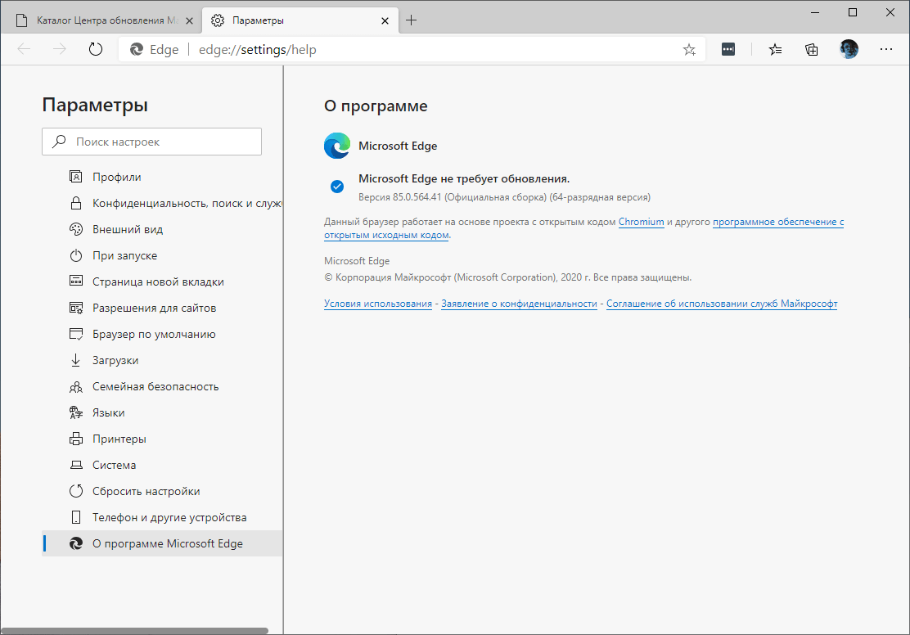Click the favorites star in address bar
The height and width of the screenshot is (635, 910).
point(689,49)
